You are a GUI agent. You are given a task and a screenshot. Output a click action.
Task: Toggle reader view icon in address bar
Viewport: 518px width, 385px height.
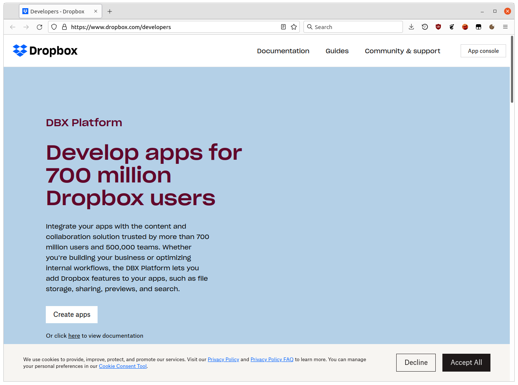pos(283,27)
